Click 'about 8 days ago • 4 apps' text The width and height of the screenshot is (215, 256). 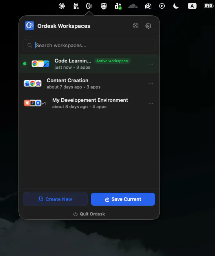[x=79, y=107]
